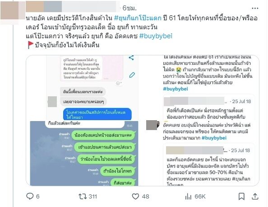Open the poster's profile avatar
This screenshot has width=268, height=207.
[9, 10]
